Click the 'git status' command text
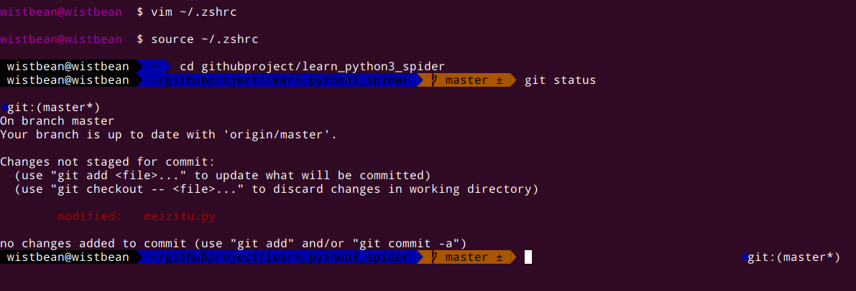The width and height of the screenshot is (856, 291). tap(560, 80)
